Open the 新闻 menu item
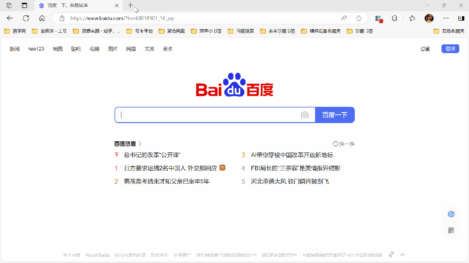The height and width of the screenshot is (263, 469). pyautogui.click(x=14, y=49)
